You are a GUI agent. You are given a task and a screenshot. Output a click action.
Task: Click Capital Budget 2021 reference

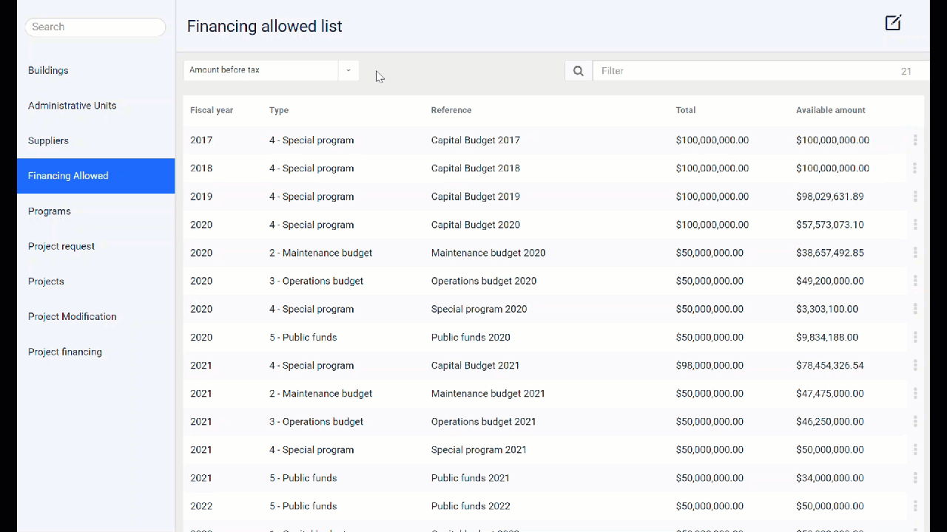pyautogui.click(x=476, y=365)
